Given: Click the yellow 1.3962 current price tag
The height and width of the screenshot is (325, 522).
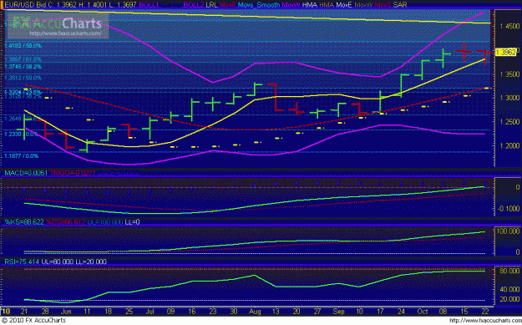Looking at the screenshot, I should (505, 53).
